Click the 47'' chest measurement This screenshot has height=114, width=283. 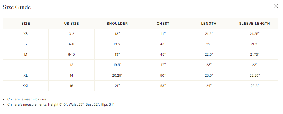click(x=163, y=65)
